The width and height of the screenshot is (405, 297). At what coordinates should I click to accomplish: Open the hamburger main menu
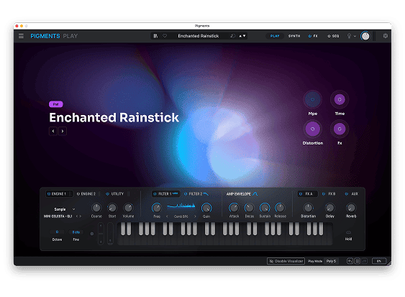point(21,36)
